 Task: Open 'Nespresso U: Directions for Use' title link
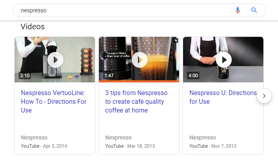click(x=223, y=97)
